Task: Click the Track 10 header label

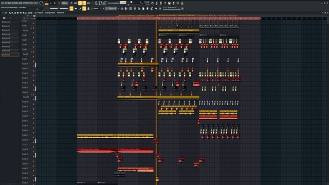Action: [25, 64]
